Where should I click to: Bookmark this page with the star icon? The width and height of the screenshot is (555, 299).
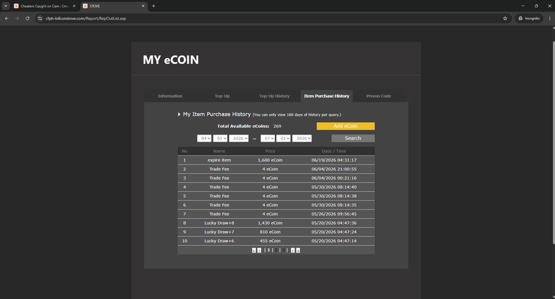pyautogui.click(x=505, y=18)
